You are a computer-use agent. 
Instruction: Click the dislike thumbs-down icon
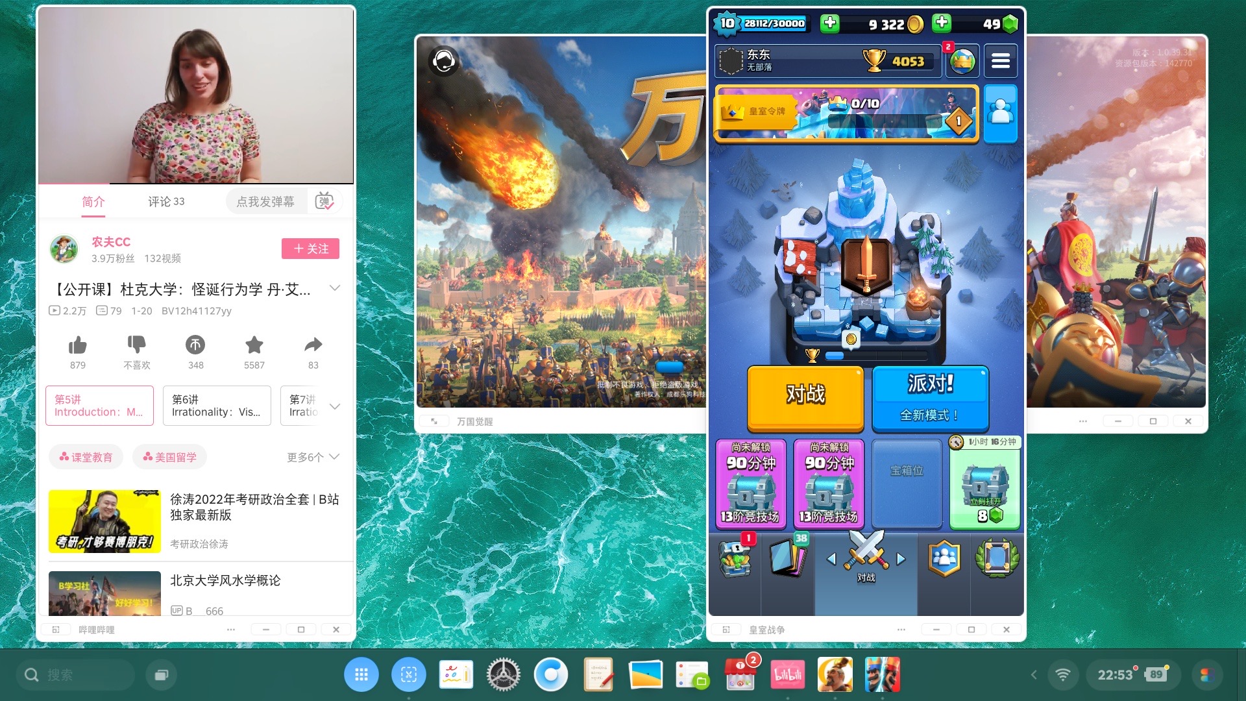(x=136, y=345)
